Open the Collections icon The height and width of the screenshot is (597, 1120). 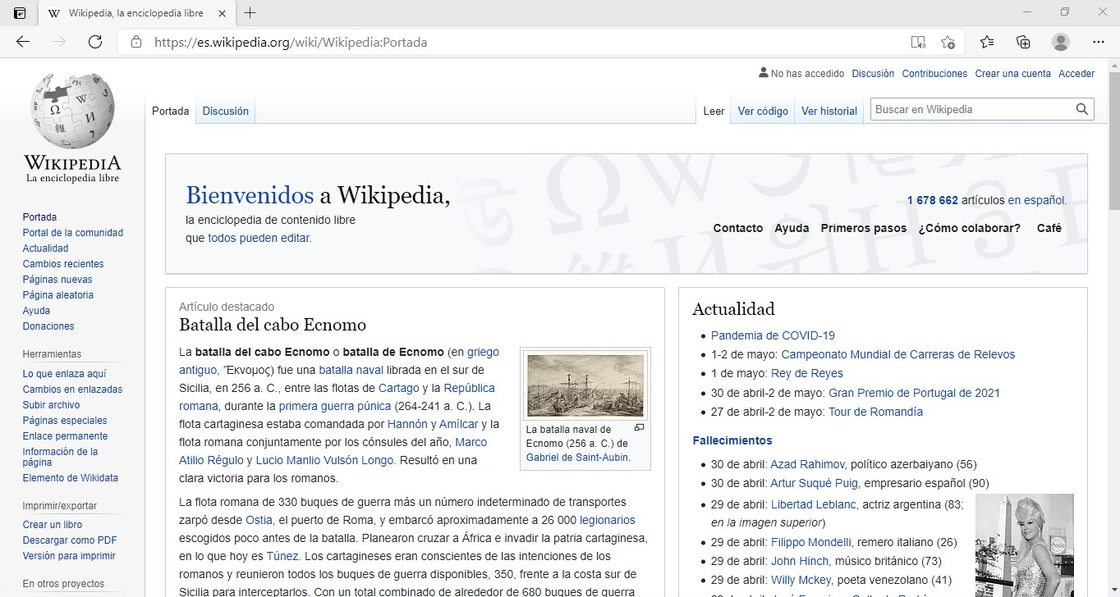pos(1023,42)
